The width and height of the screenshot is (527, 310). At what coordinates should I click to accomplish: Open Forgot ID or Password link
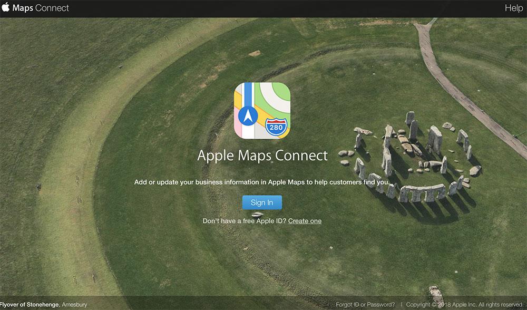point(365,305)
